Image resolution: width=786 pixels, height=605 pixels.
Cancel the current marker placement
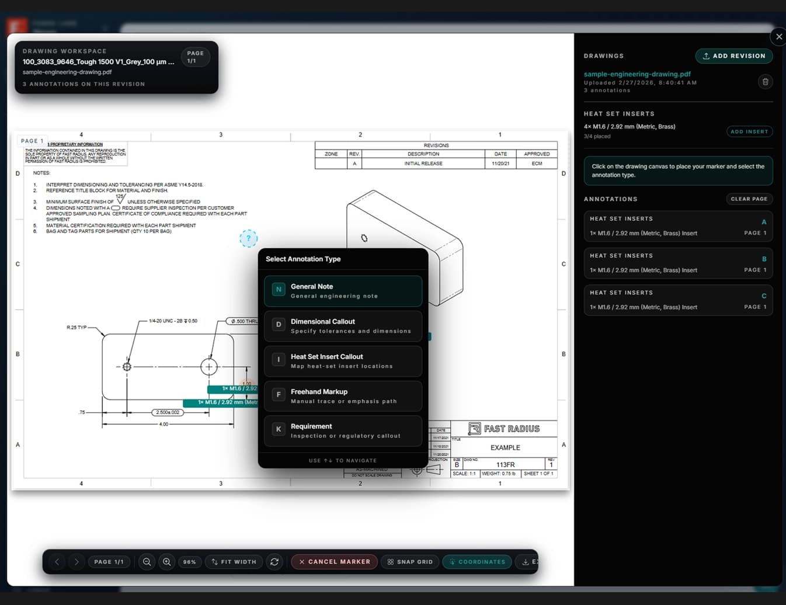[333, 561]
